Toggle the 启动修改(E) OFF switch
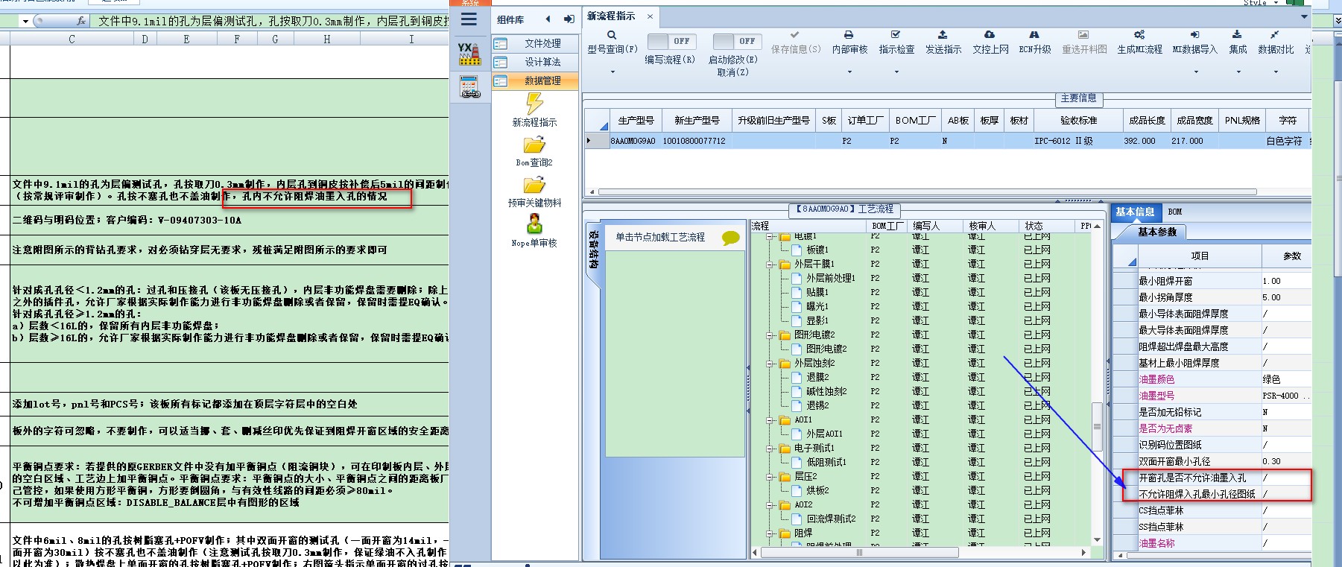 737,41
